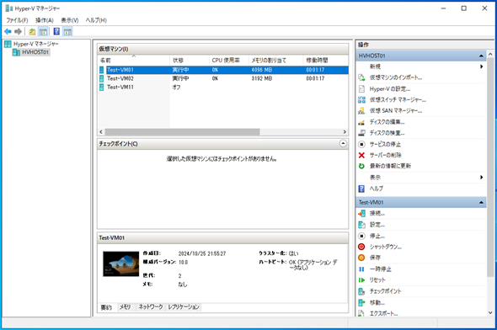
Task: Click the 移動 icon
Action: (x=361, y=303)
